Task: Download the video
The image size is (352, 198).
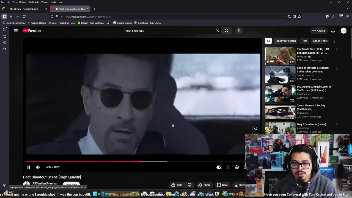Action: [x=239, y=185]
